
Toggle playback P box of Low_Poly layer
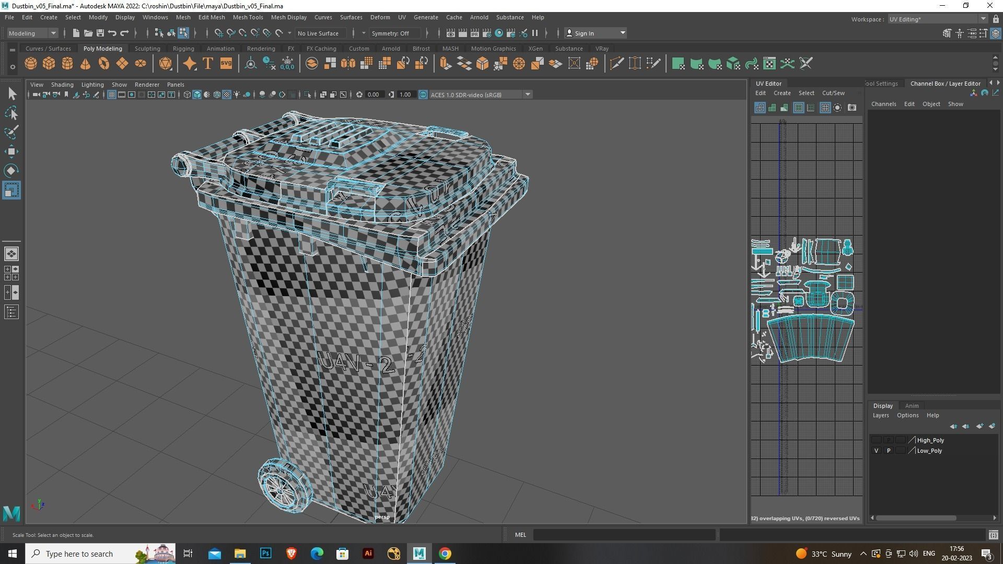[x=888, y=451]
